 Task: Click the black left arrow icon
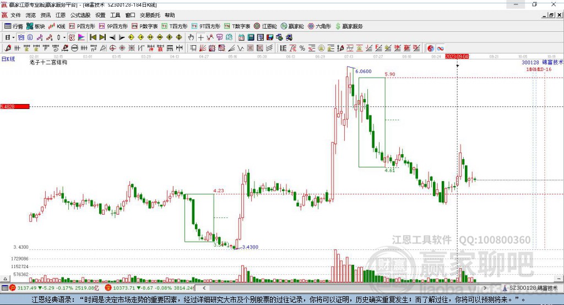(112, 37)
